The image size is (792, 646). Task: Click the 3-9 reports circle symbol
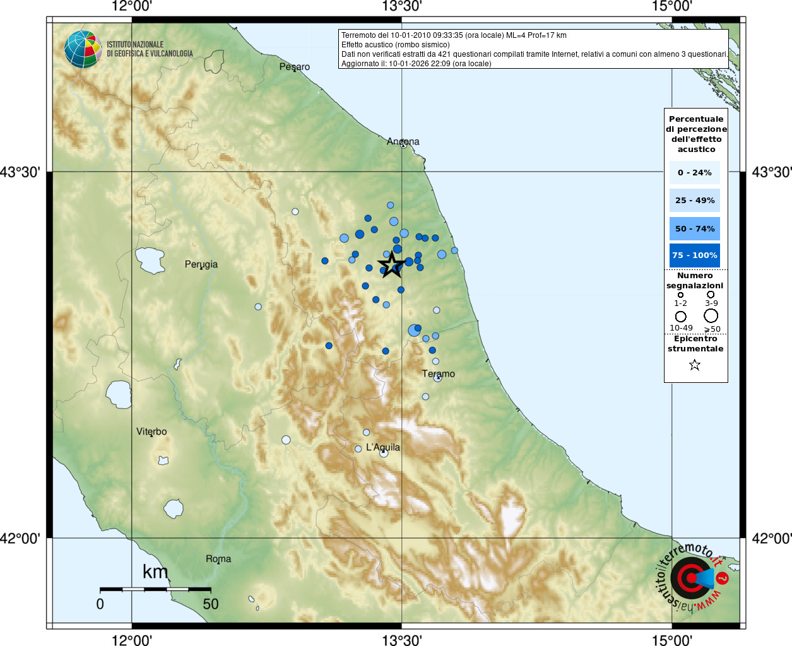click(x=711, y=294)
